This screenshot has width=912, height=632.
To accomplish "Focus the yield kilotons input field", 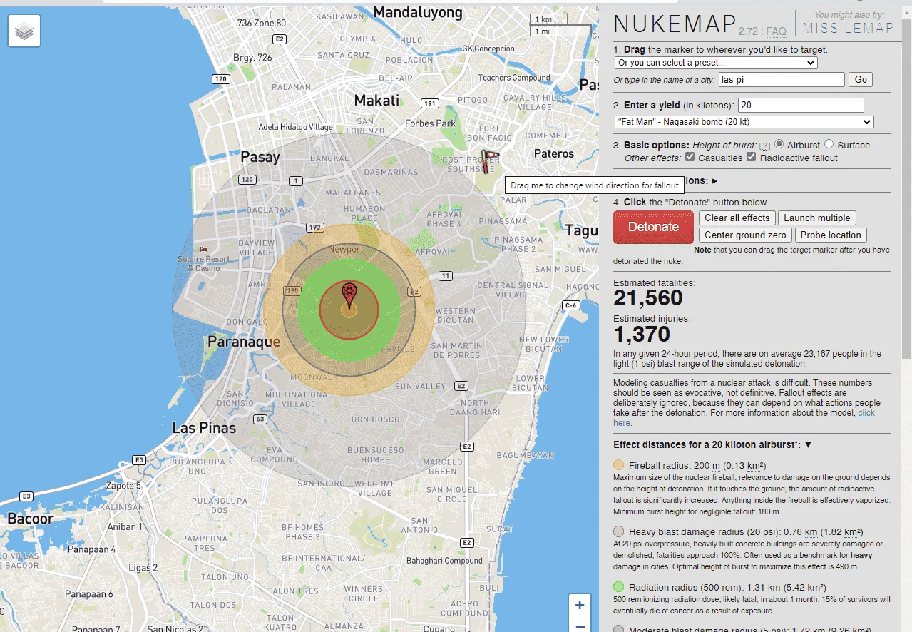I will pyautogui.click(x=801, y=105).
